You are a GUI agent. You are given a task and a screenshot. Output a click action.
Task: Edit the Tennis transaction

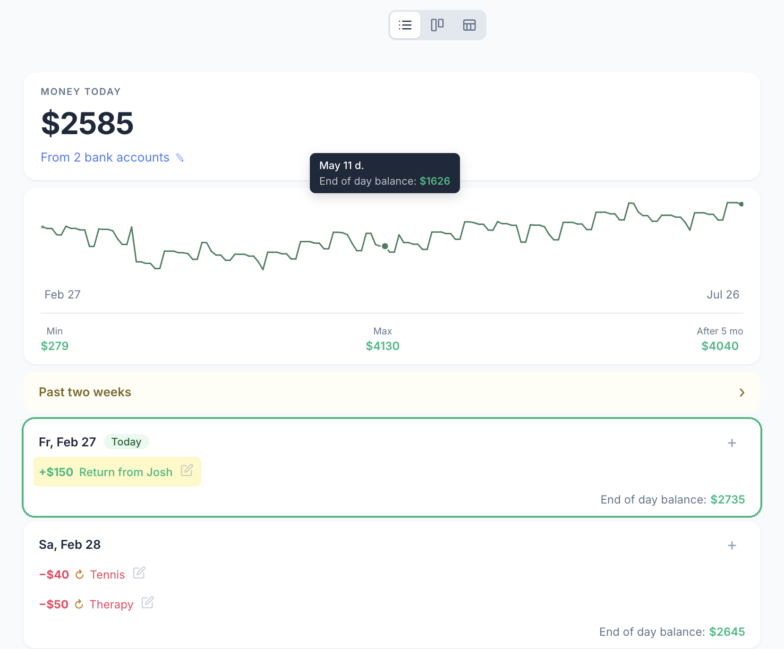tap(139, 573)
